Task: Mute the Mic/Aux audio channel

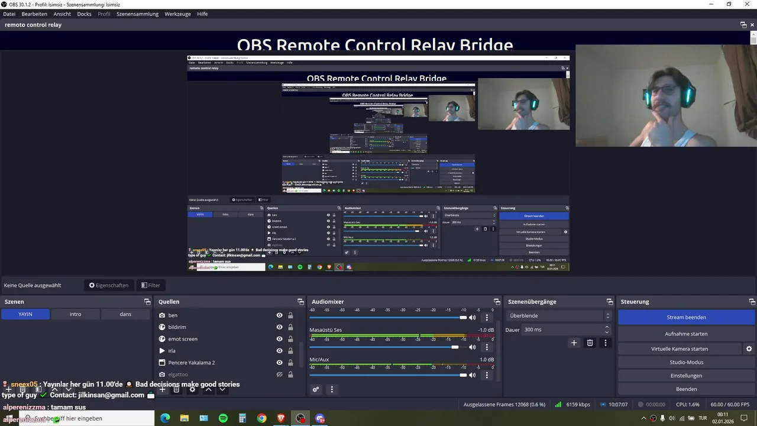Action: point(473,375)
